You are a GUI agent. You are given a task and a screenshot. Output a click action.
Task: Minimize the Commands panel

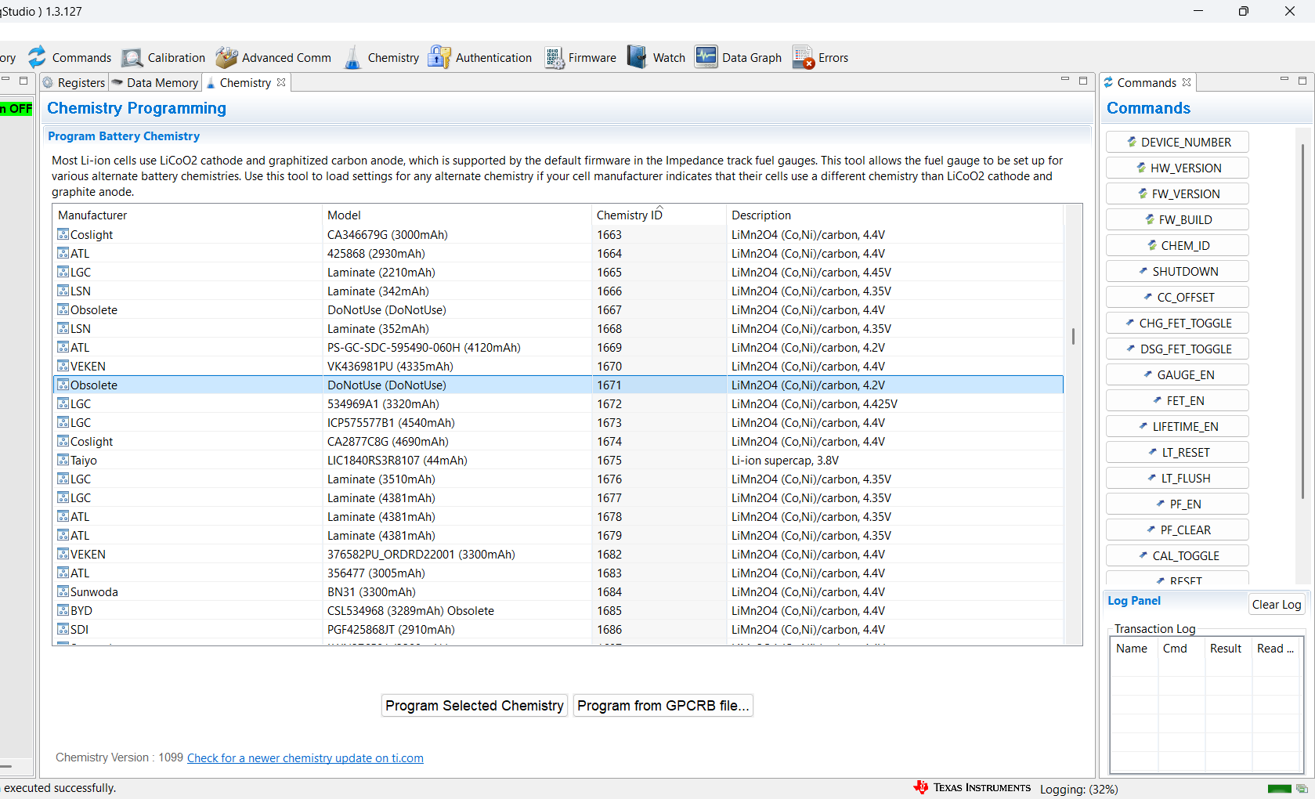1284,80
